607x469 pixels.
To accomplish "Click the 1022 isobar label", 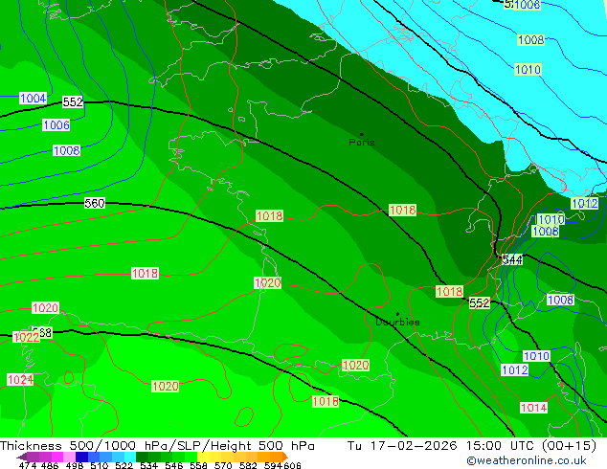I will coord(26,337).
